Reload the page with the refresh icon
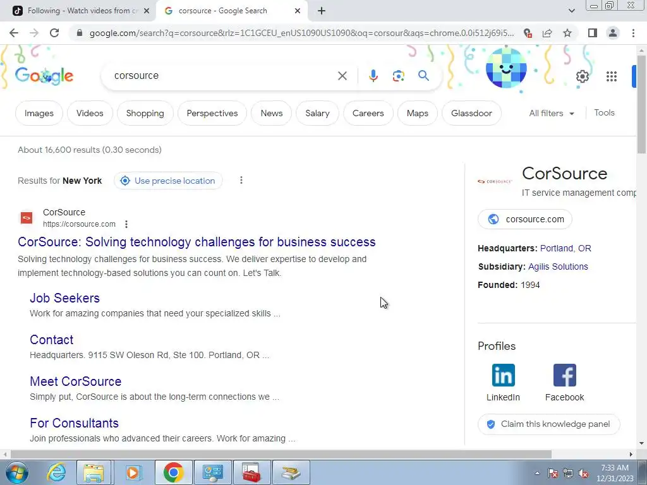 tap(54, 33)
